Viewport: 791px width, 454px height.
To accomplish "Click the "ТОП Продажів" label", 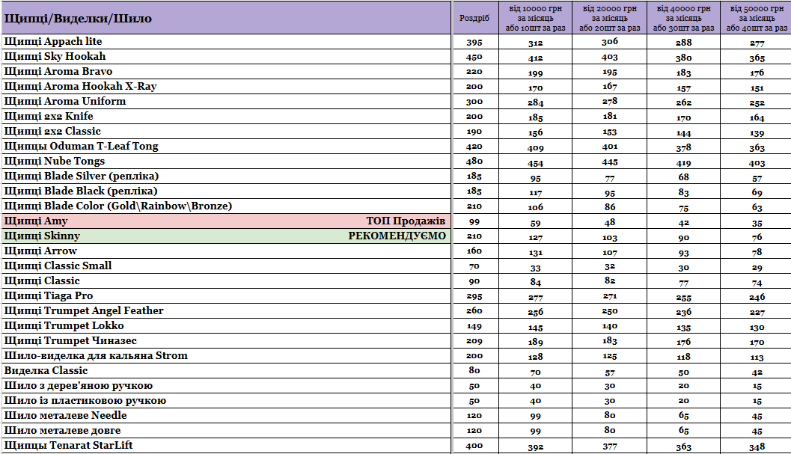I will 406,221.
